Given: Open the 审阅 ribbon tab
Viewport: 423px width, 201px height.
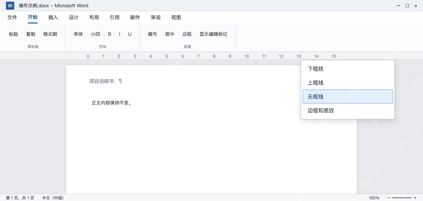Looking at the screenshot, I should (x=156, y=18).
